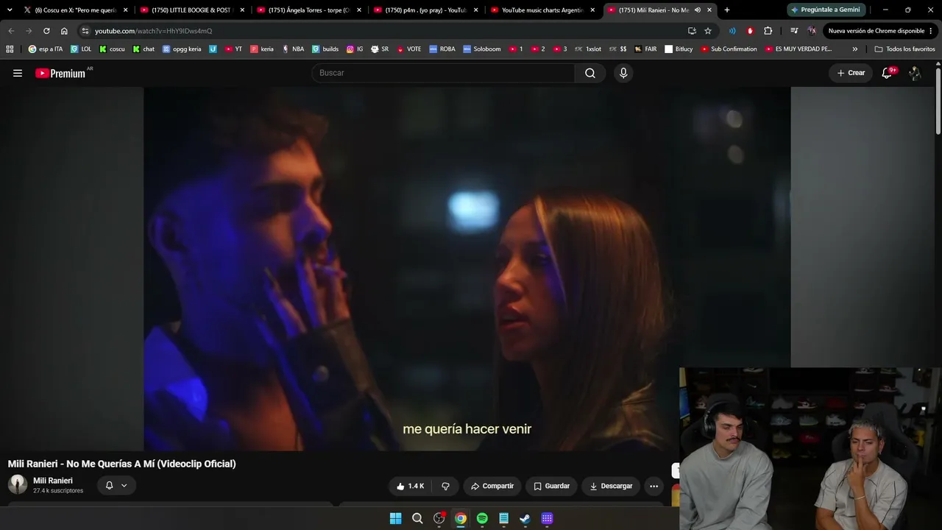Reload the page in Chrome
This screenshot has width=942, height=530.
click(x=46, y=31)
